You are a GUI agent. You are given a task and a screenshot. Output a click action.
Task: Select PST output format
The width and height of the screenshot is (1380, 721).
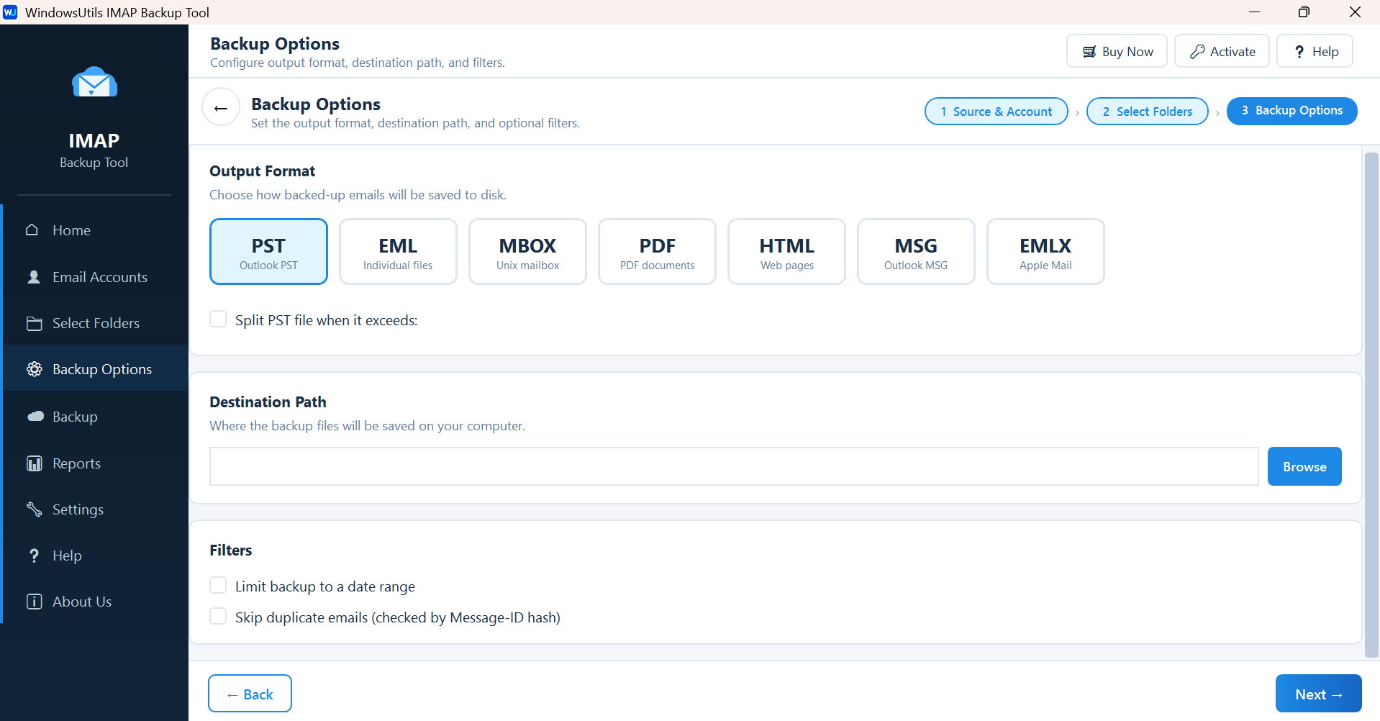tap(268, 252)
